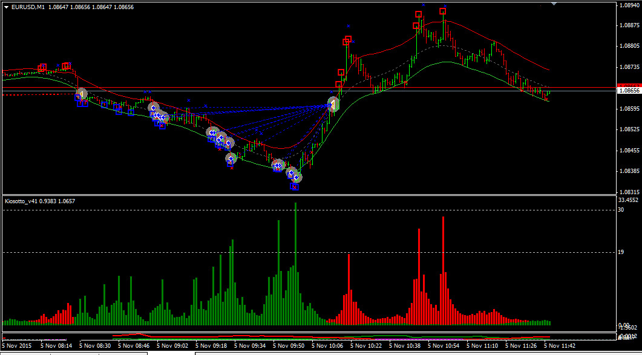Click price scale value 1.08315
This screenshot has width=642, height=355.
coord(630,192)
